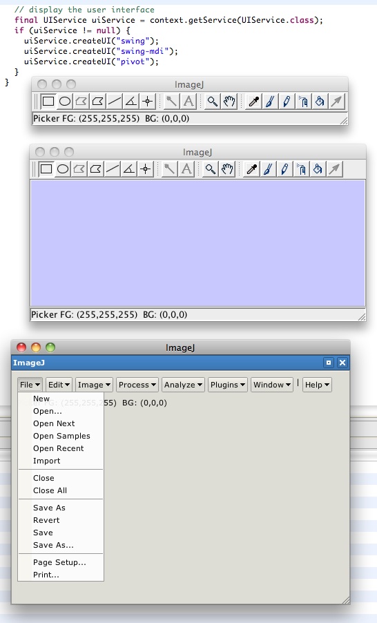Expand the Plugins dropdown menu

click(228, 385)
